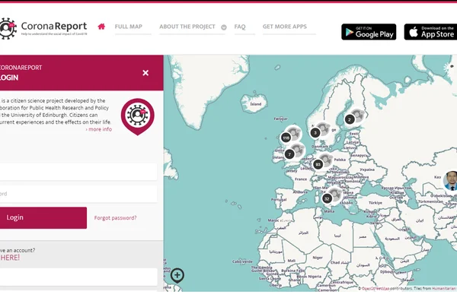This screenshot has width=457, height=304.
Task: Focus the password input field
Action: (78, 194)
